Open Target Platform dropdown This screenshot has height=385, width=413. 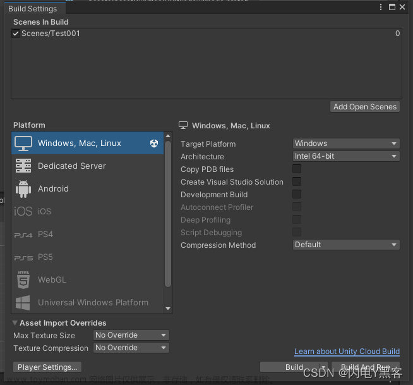(346, 144)
